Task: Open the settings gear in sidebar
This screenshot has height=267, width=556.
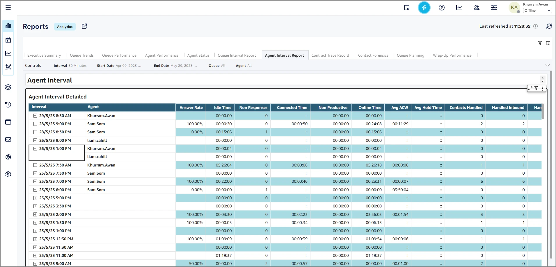Action: pos(8,174)
